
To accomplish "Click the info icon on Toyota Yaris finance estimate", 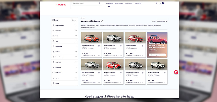I will pyautogui.click(x=120, y=83).
